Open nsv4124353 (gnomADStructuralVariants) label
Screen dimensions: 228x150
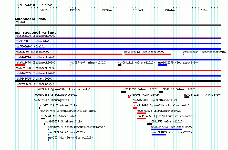tap(165, 116)
